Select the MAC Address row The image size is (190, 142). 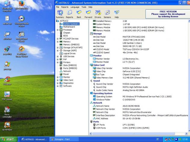tap(116, 119)
